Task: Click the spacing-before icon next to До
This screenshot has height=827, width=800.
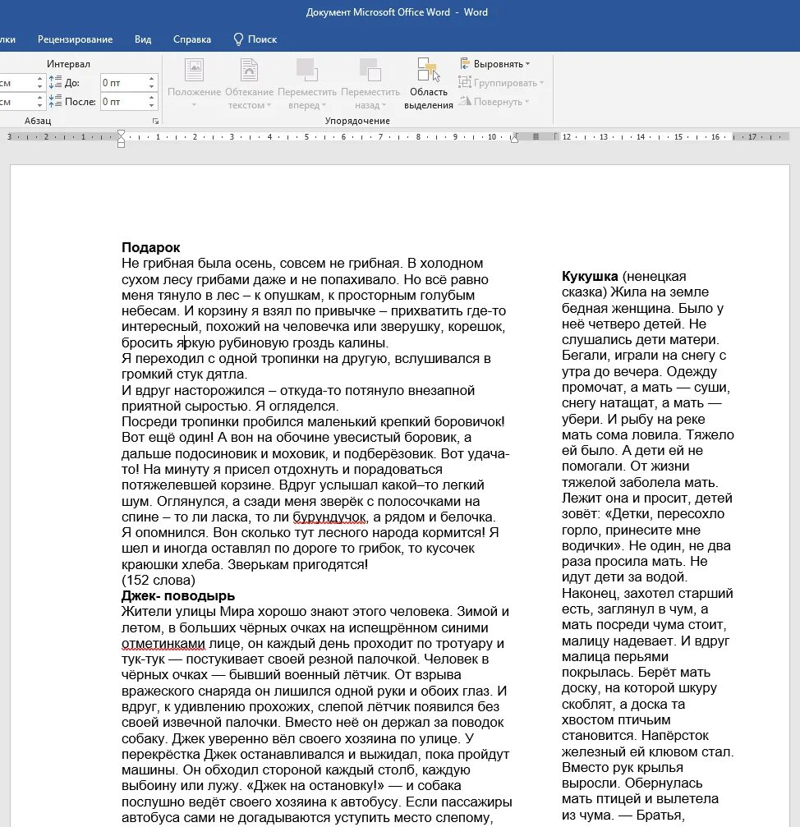Action: click(55, 82)
